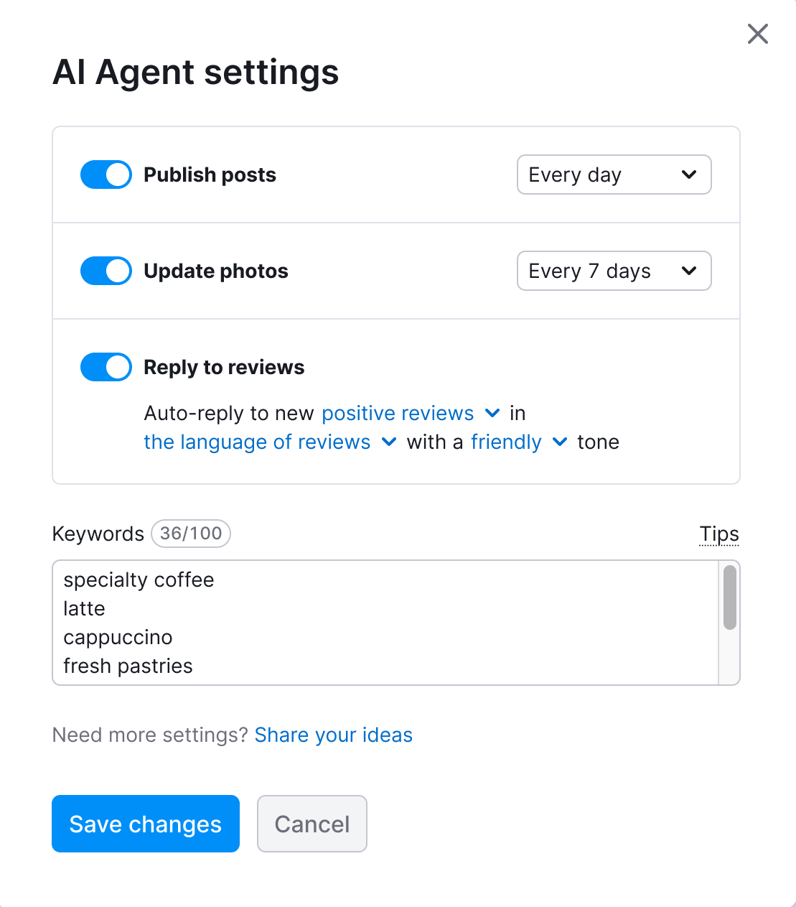This screenshot has height=907, width=796.
Task: Change the Update photos interval dropdown
Action: 614,271
